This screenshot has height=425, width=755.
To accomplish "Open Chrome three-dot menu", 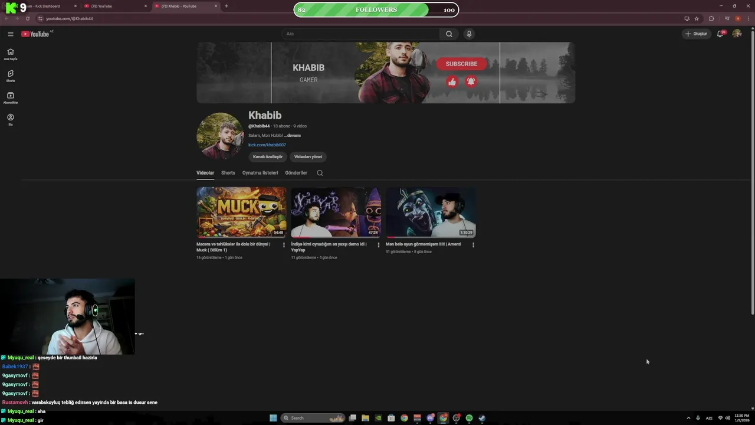I will tap(748, 18).
